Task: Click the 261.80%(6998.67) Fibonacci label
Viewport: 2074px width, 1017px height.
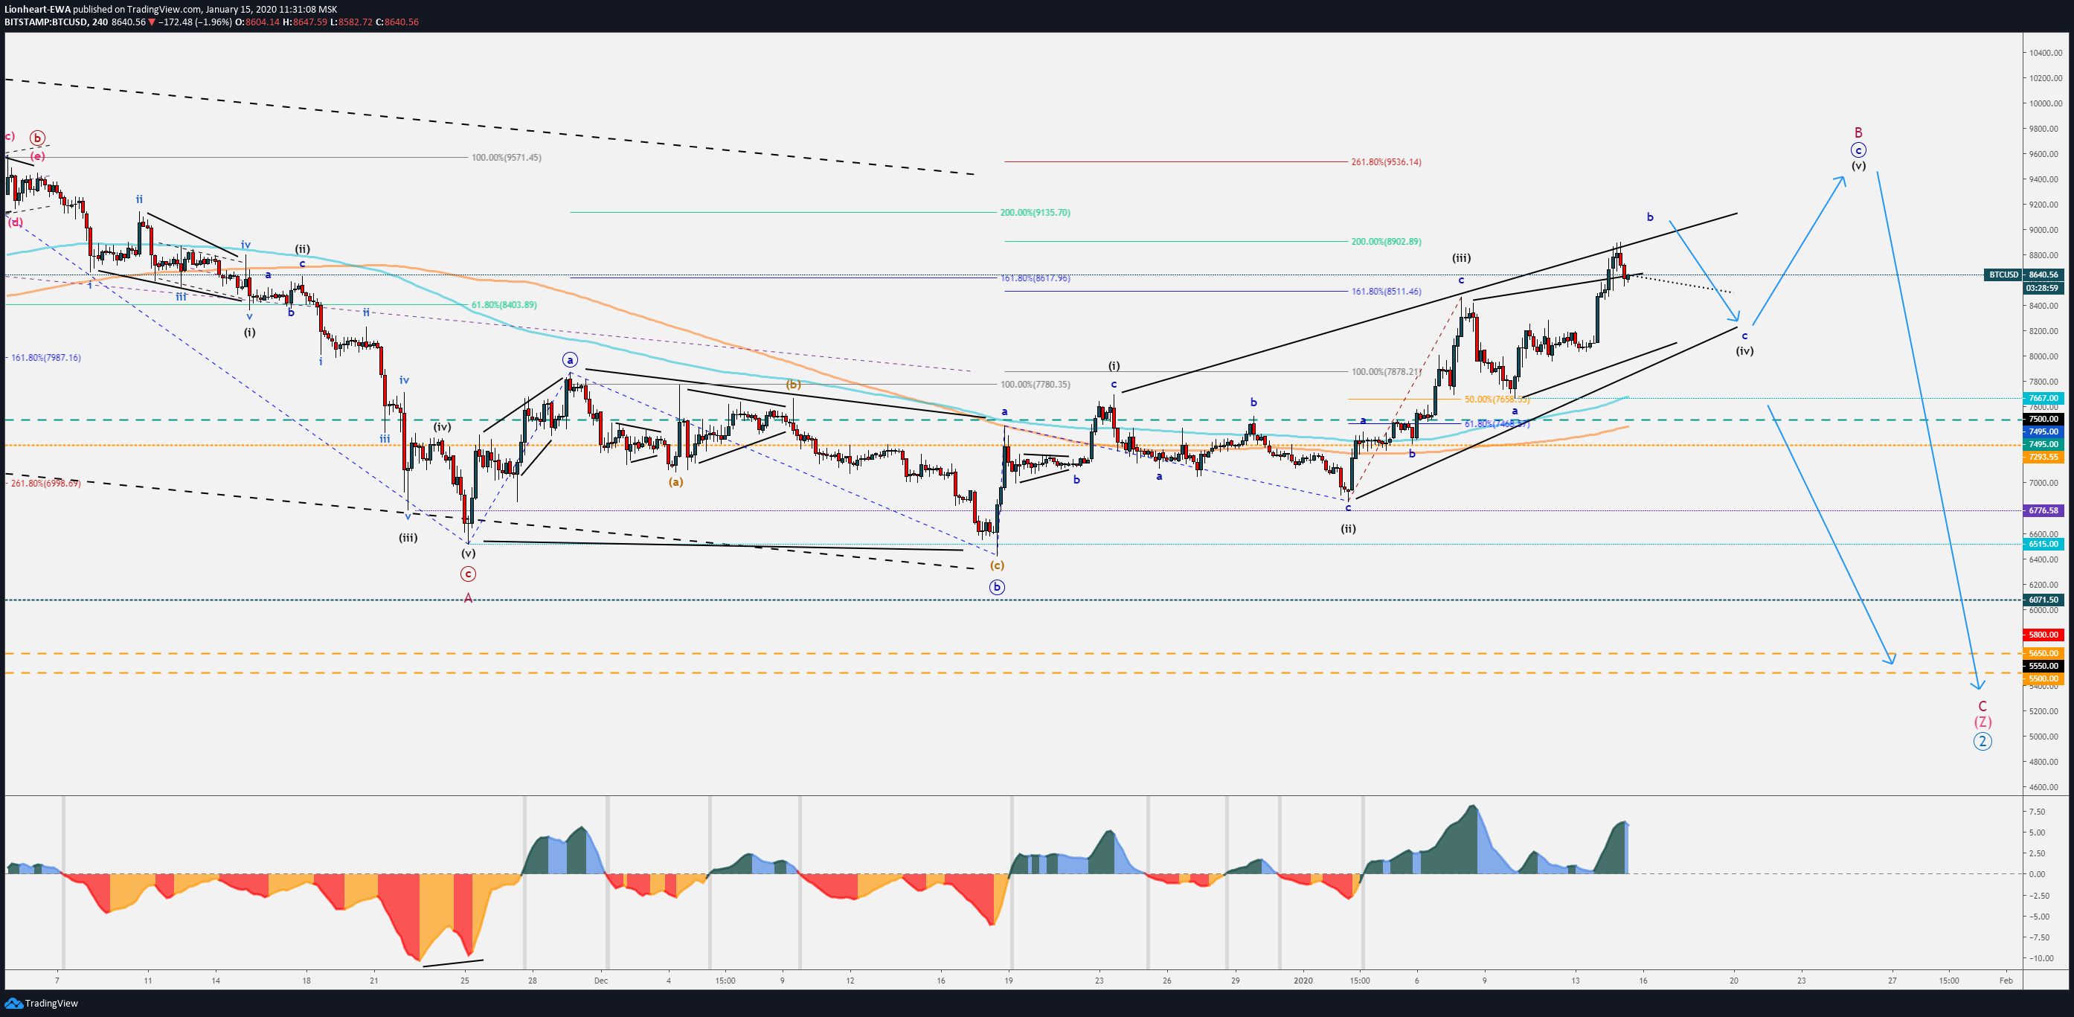Action: click(x=46, y=483)
